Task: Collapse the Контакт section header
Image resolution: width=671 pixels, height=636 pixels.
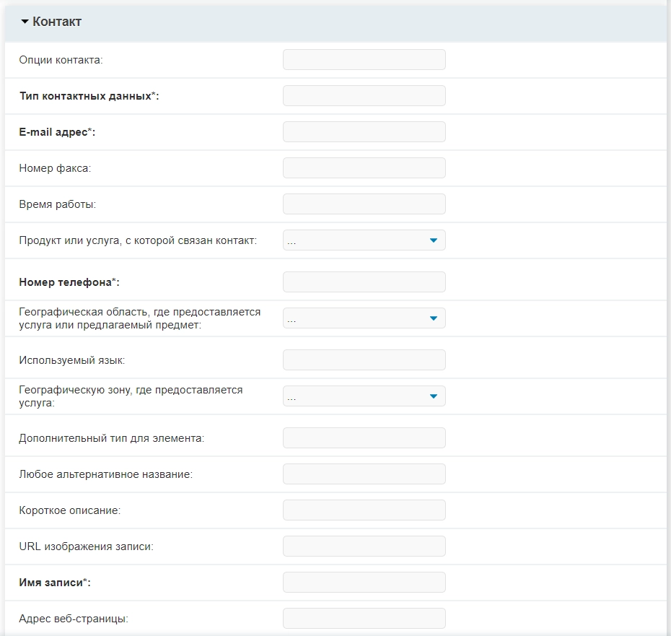Action: pos(336,22)
